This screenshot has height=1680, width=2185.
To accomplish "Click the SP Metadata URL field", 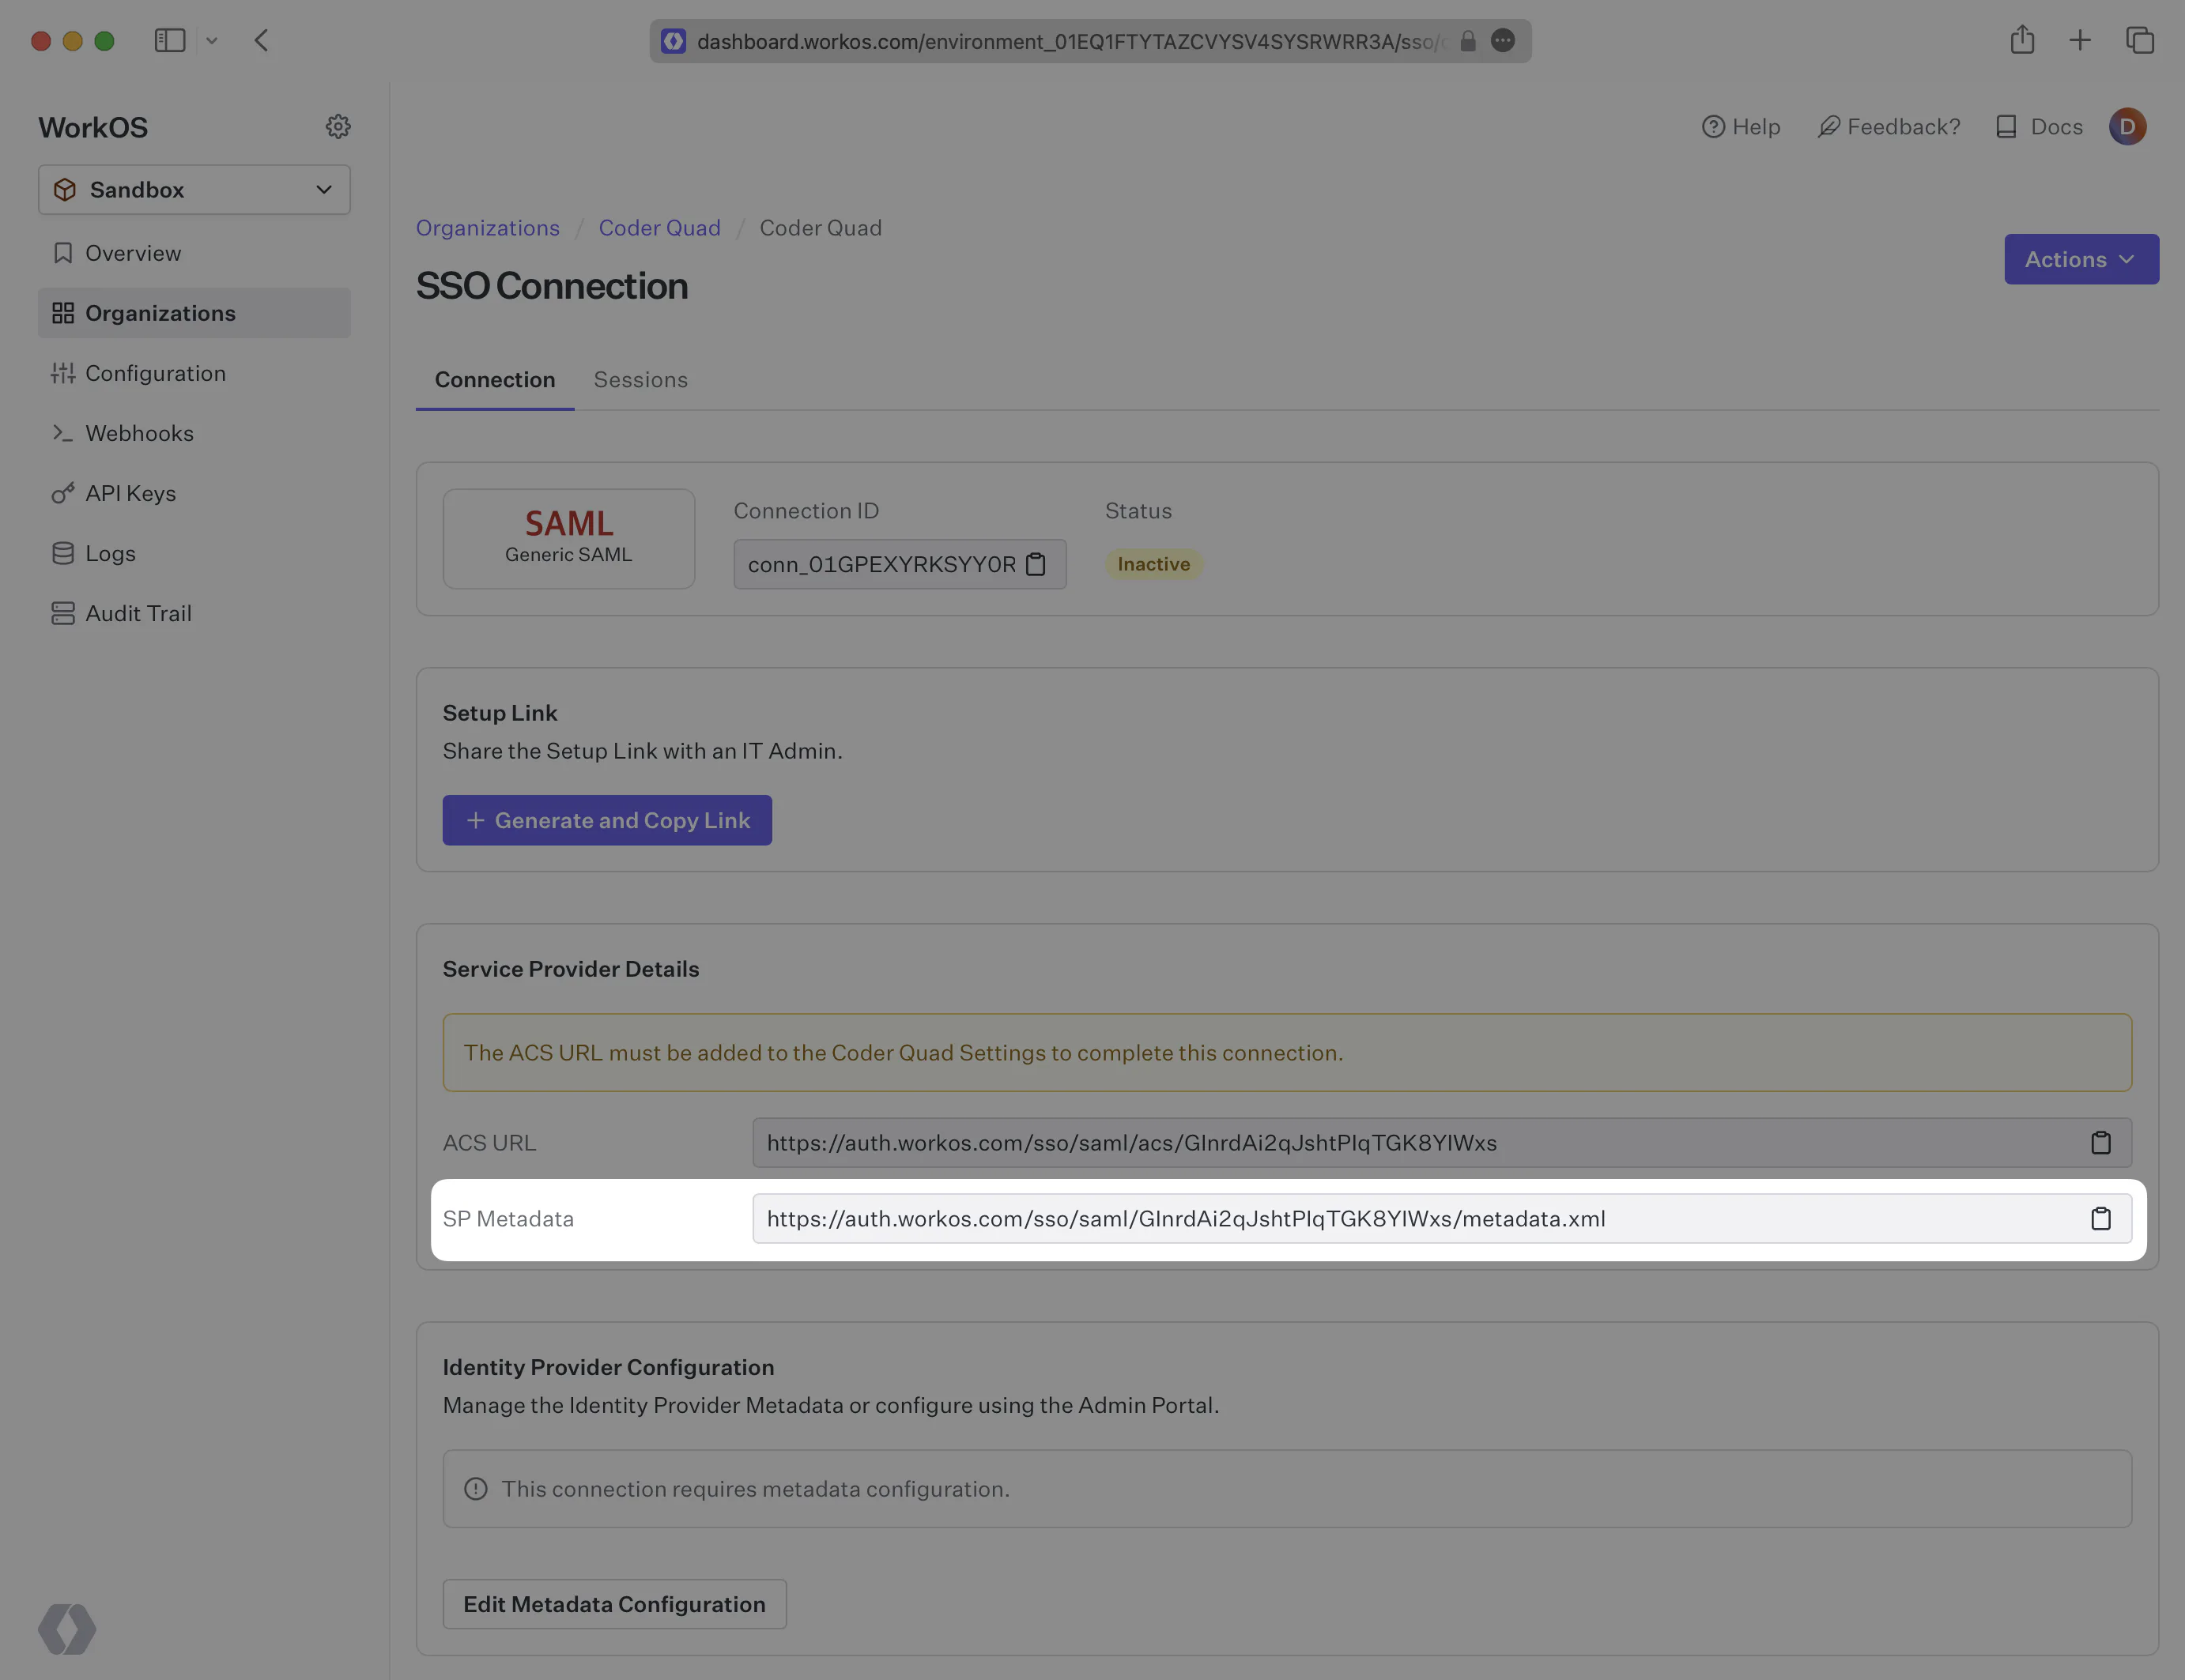I will pyautogui.click(x=1442, y=1219).
